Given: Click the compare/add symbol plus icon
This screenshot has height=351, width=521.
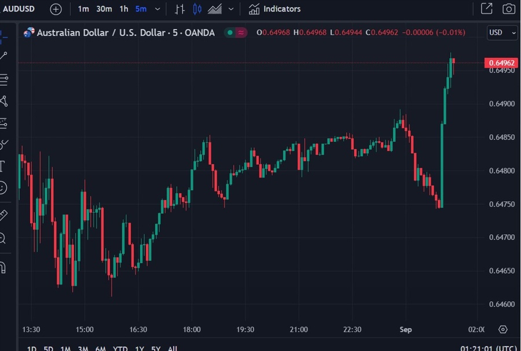Looking at the screenshot, I should 56,9.
